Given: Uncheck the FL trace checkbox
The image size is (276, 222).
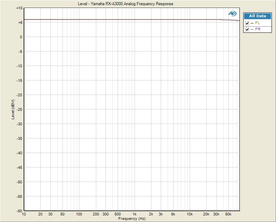Looking at the screenshot, I should [247, 23].
